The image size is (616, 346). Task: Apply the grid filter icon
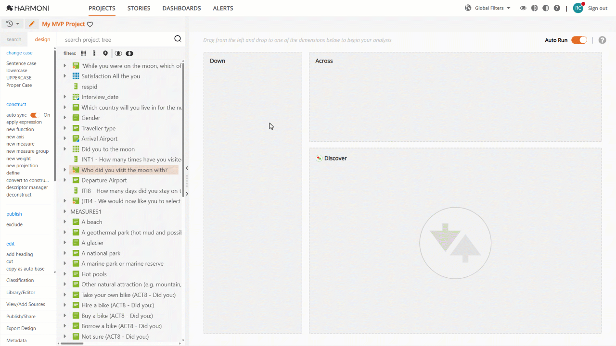(83, 53)
